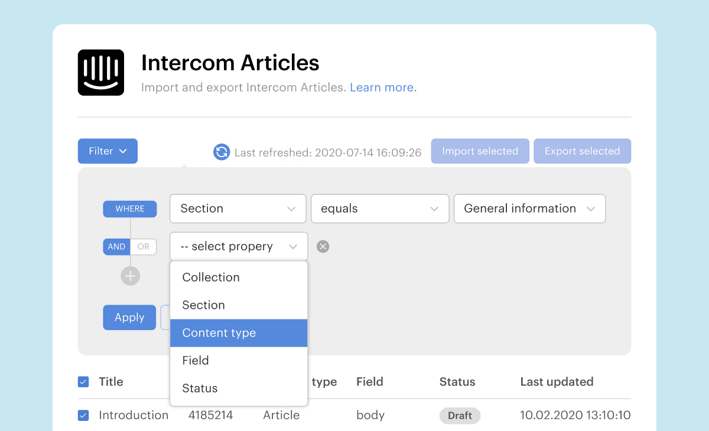Open the equals operator dropdown

point(379,208)
